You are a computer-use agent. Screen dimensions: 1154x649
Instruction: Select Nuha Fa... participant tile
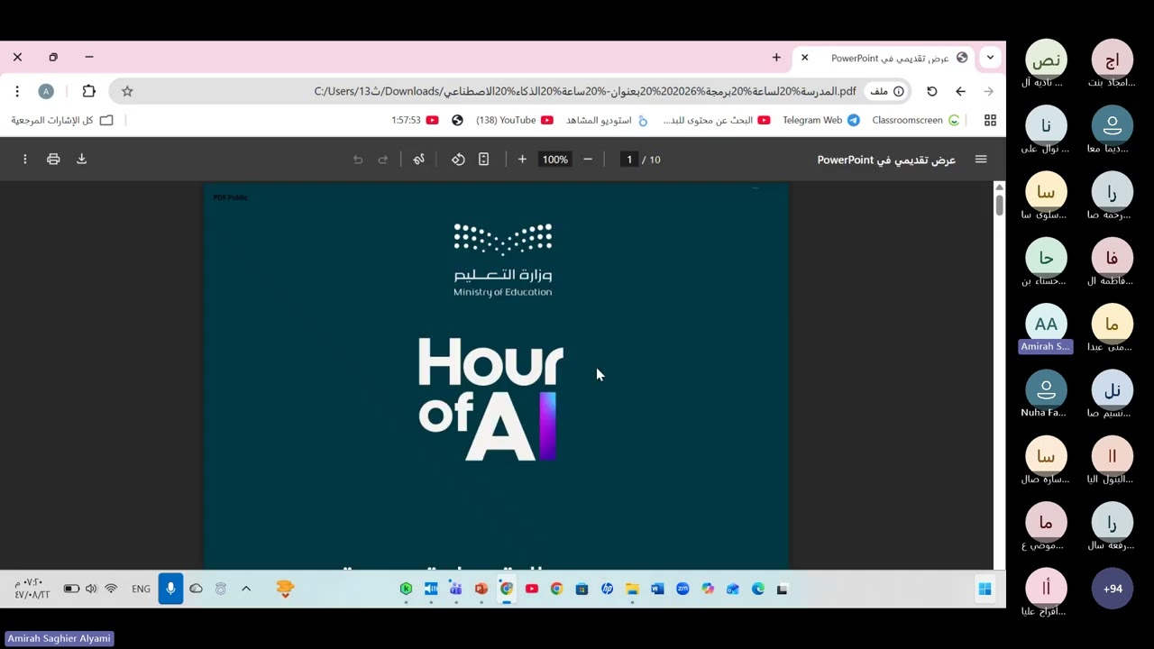pyautogui.click(x=1046, y=396)
